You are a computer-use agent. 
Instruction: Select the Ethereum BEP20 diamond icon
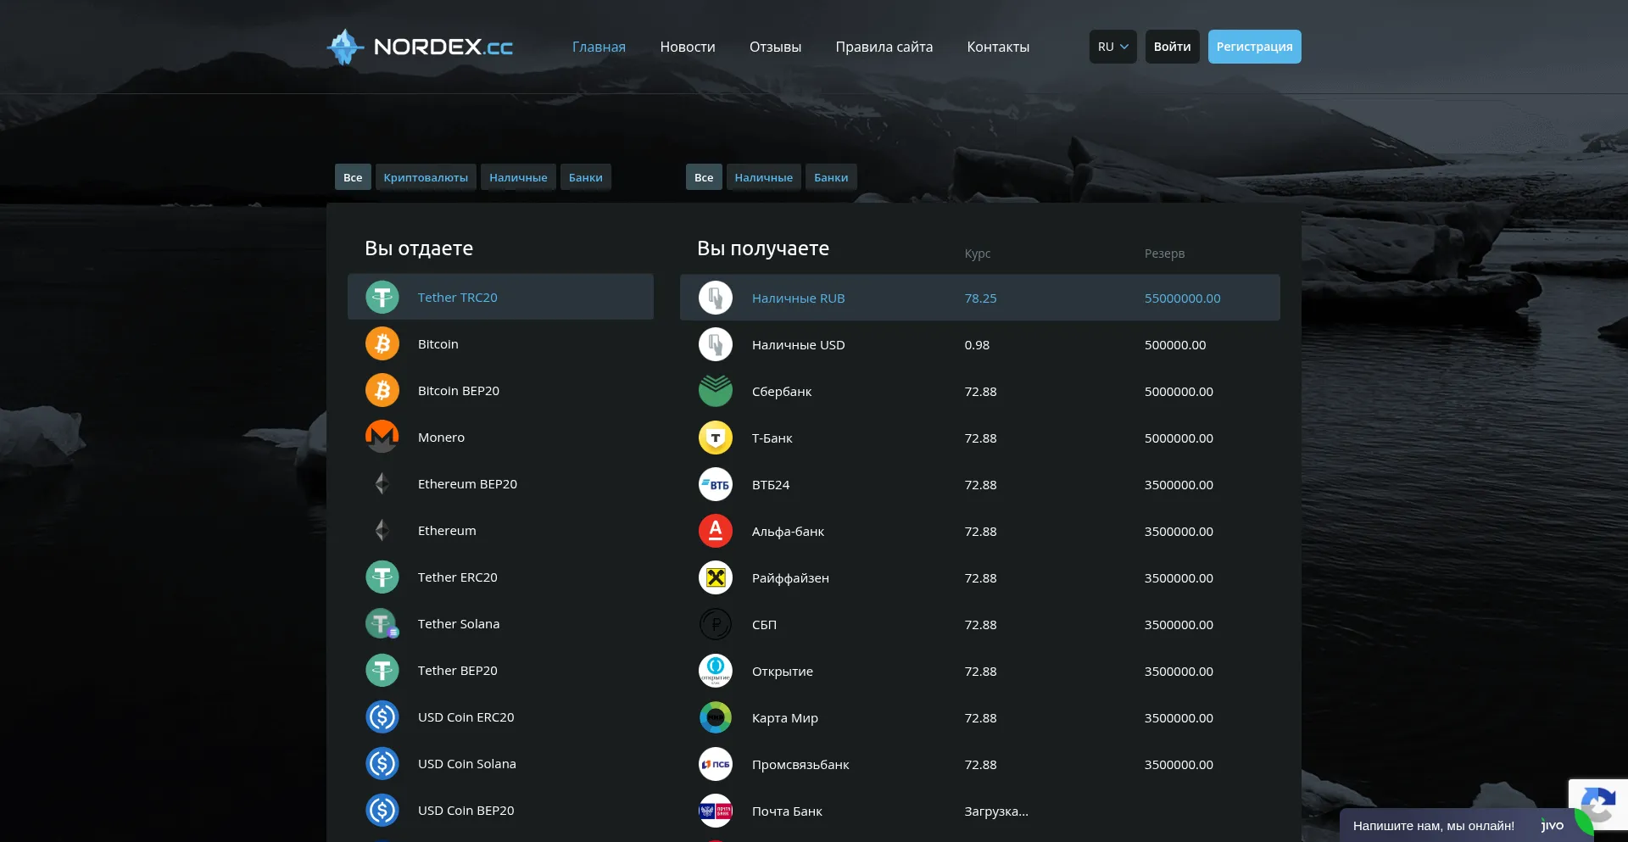point(382,484)
